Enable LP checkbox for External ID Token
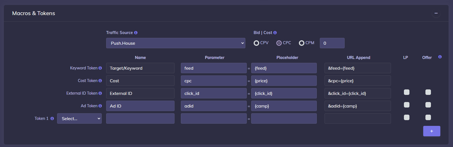 pos(406,92)
